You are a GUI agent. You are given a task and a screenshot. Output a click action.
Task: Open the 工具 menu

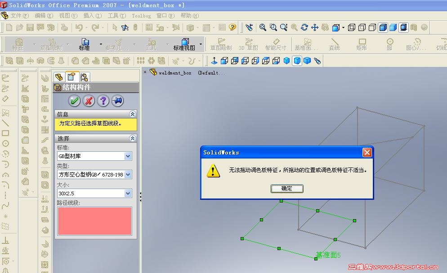point(116,16)
